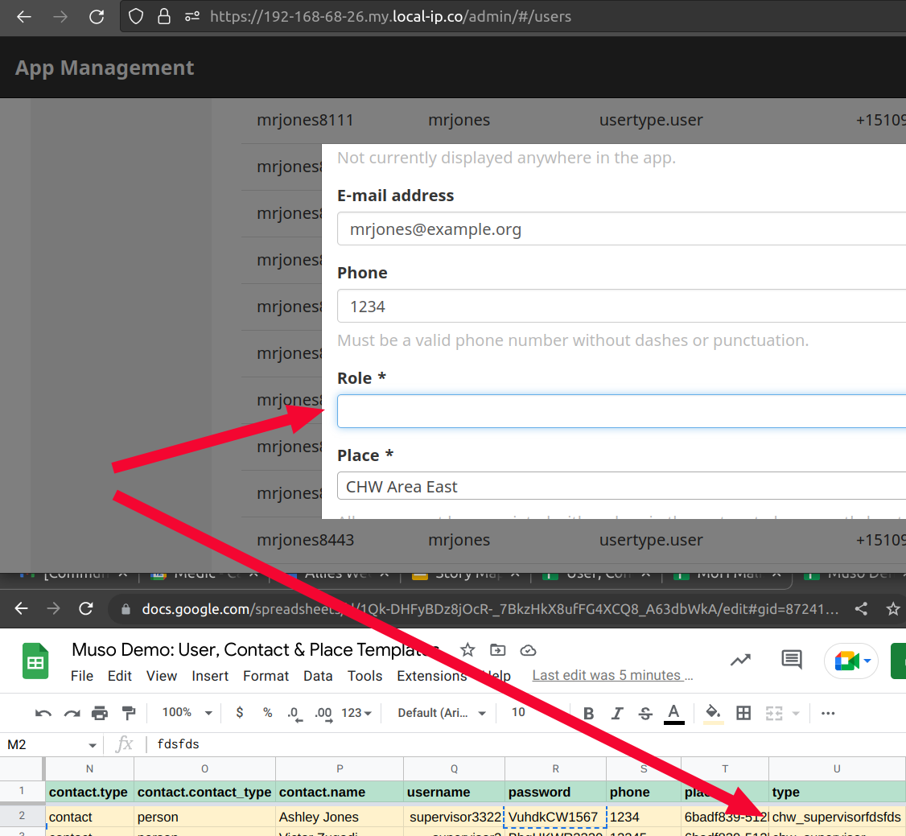Bookmark the Sheets page with the star icon

[x=892, y=608]
